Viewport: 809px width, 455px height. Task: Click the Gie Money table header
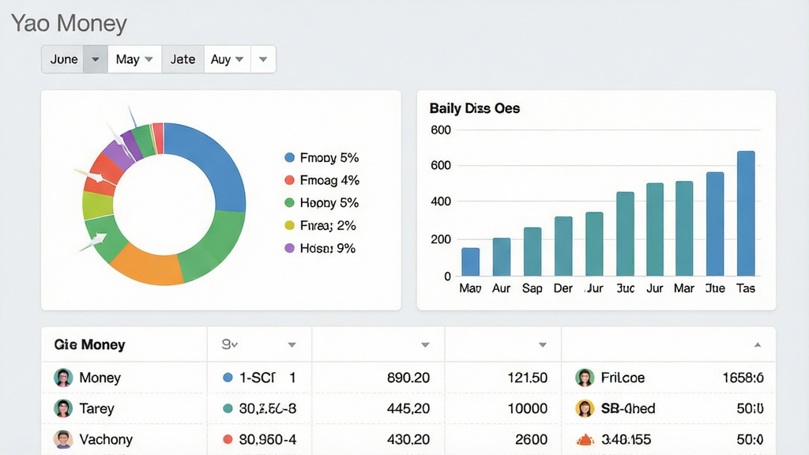[x=90, y=344]
